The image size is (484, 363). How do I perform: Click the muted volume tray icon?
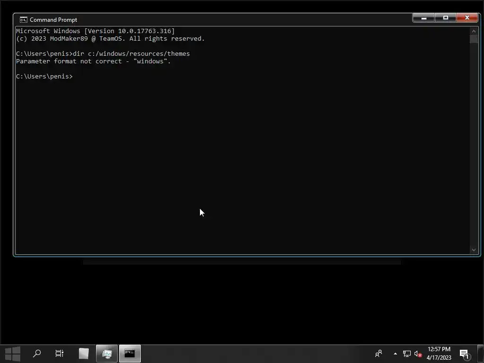pos(418,354)
